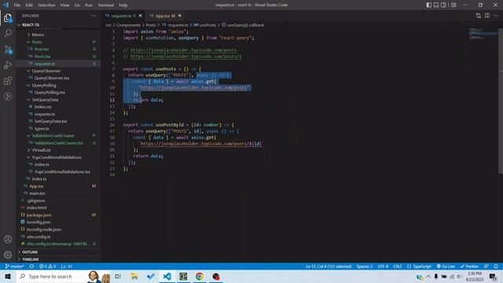
Task: Open Chrome from the taskbar
Action: pyautogui.click(x=200, y=276)
